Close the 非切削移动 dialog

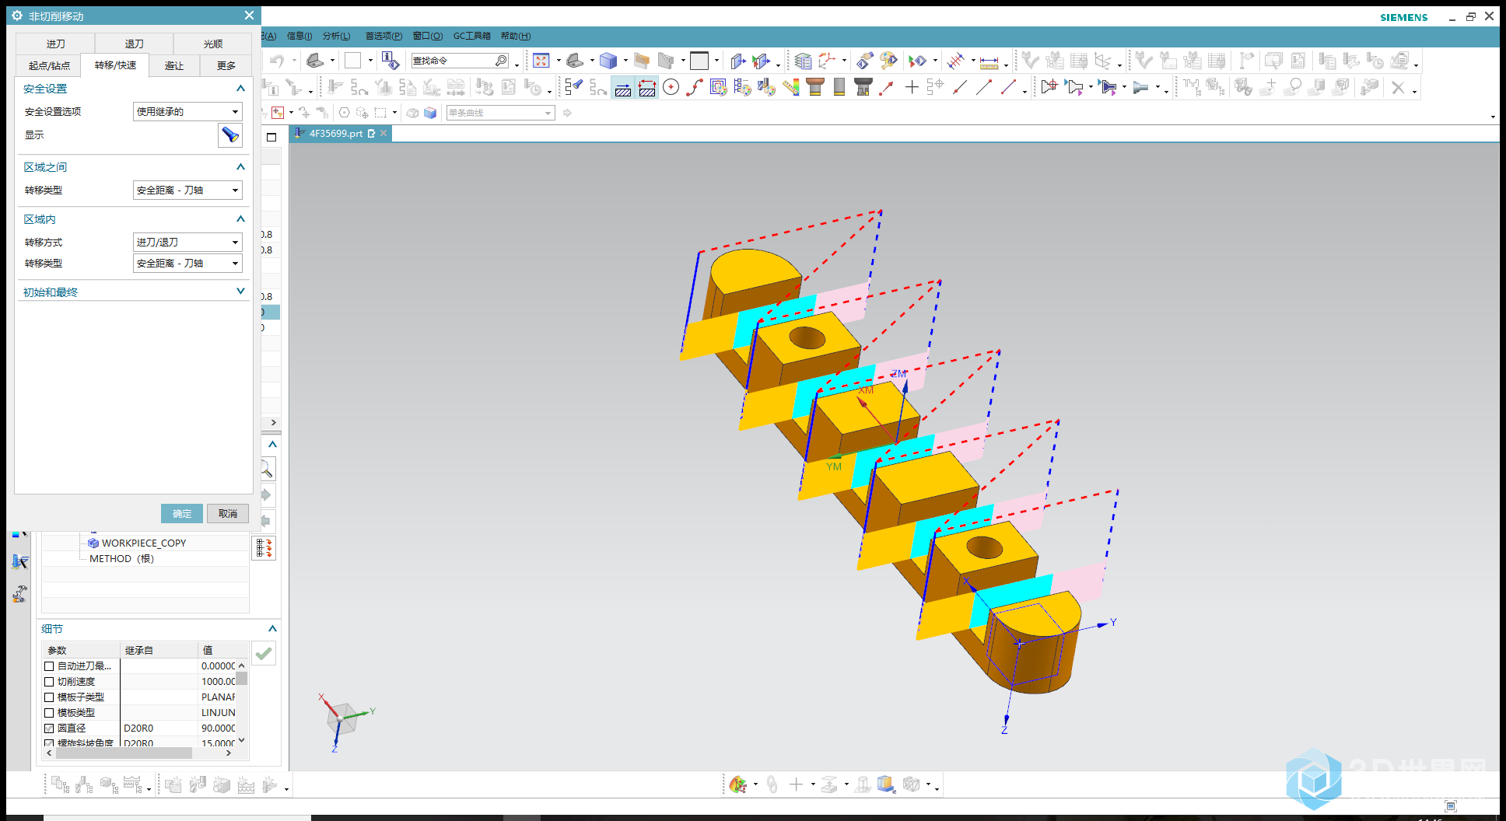[x=249, y=16]
